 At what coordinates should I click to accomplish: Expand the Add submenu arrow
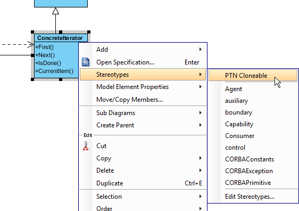tap(200, 49)
